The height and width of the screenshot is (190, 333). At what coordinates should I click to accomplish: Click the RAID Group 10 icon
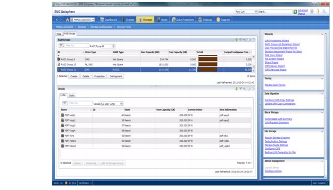pyautogui.click(x=59, y=64)
